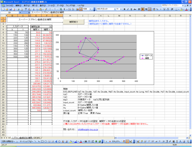Click the 補間実行 button
The height and width of the screenshot is (147, 192).
pos(74,22)
